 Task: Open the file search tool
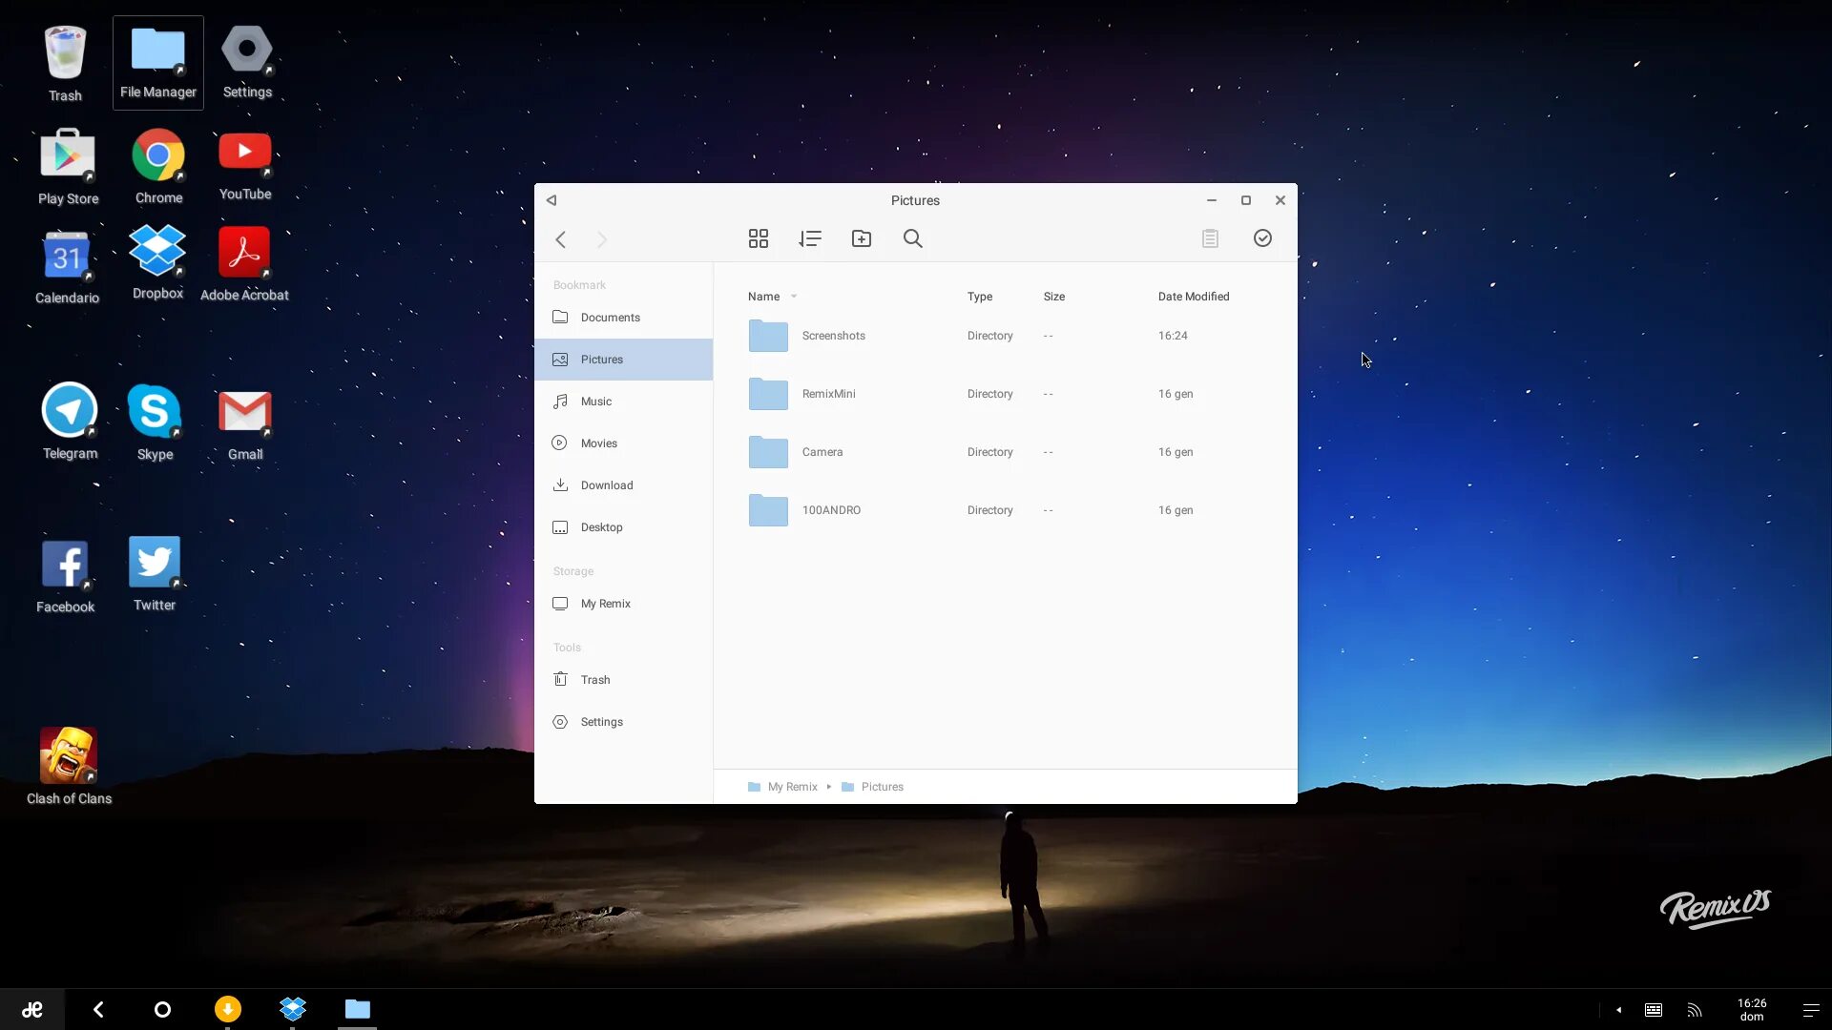coord(913,238)
